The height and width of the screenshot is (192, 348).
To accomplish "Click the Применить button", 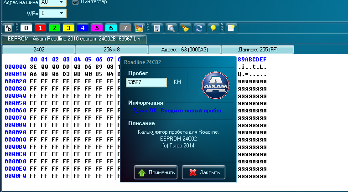I will tap(156, 172).
